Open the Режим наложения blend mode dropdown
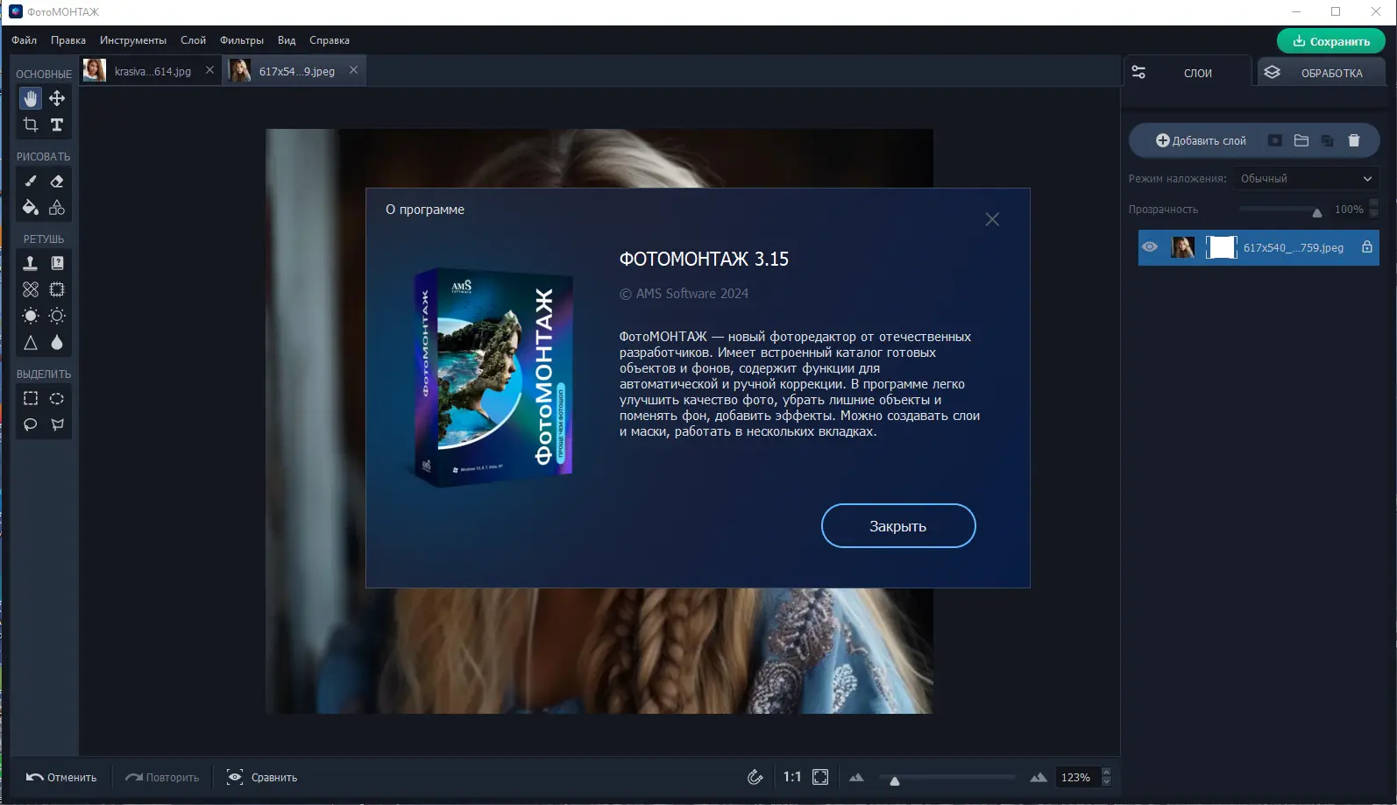1397x805 pixels. click(x=1306, y=178)
